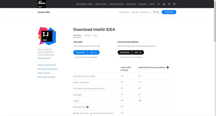Open the shopping cart icon

[x=169, y=4]
